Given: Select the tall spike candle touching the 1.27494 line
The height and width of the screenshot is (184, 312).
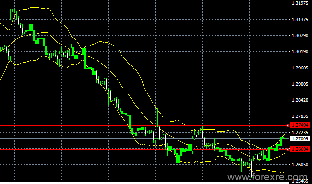Looking at the screenshot, I should coord(158,124).
